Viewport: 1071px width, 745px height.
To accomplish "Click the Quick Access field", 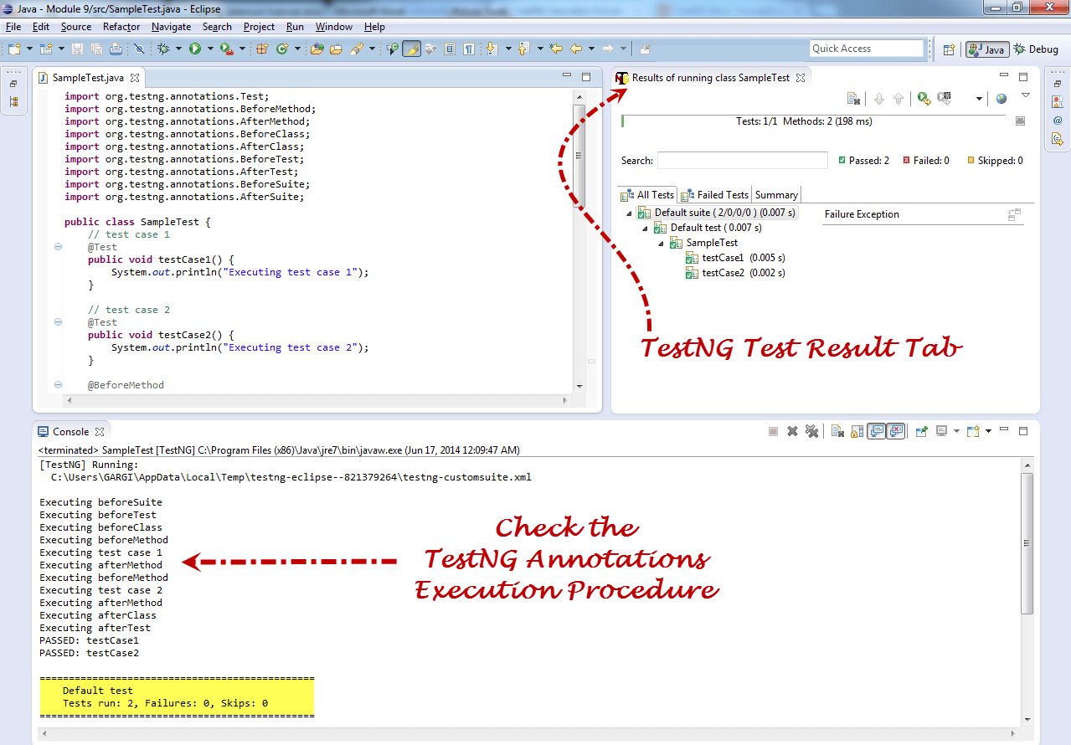I will [x=867, y=49].
